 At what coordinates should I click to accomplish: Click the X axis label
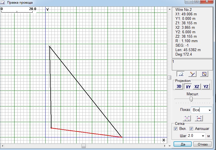(x=163, y=140)
